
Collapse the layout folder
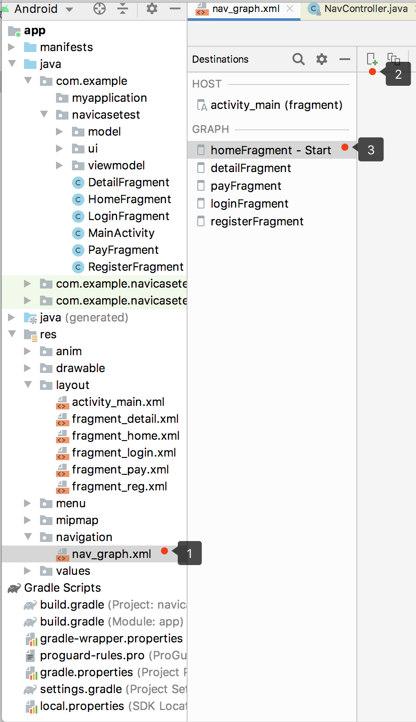28,385
